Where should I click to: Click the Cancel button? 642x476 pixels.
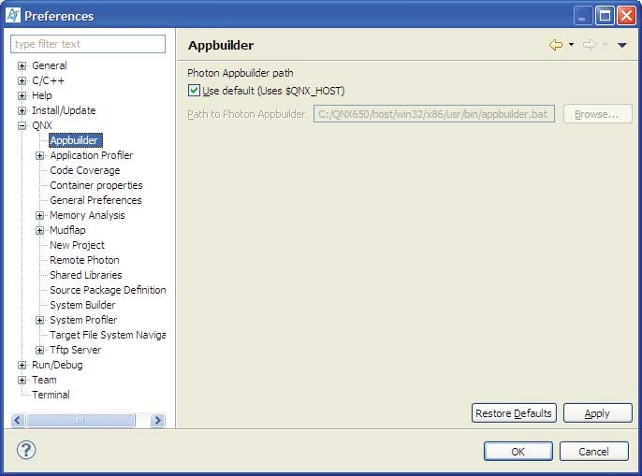[x=593, y=451]
